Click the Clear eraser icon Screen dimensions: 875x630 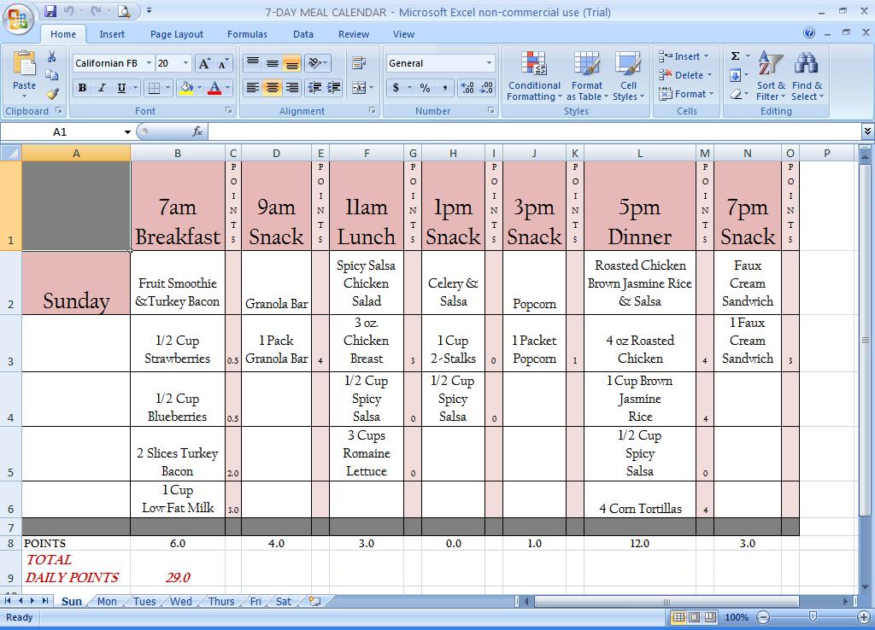point(736,94)
